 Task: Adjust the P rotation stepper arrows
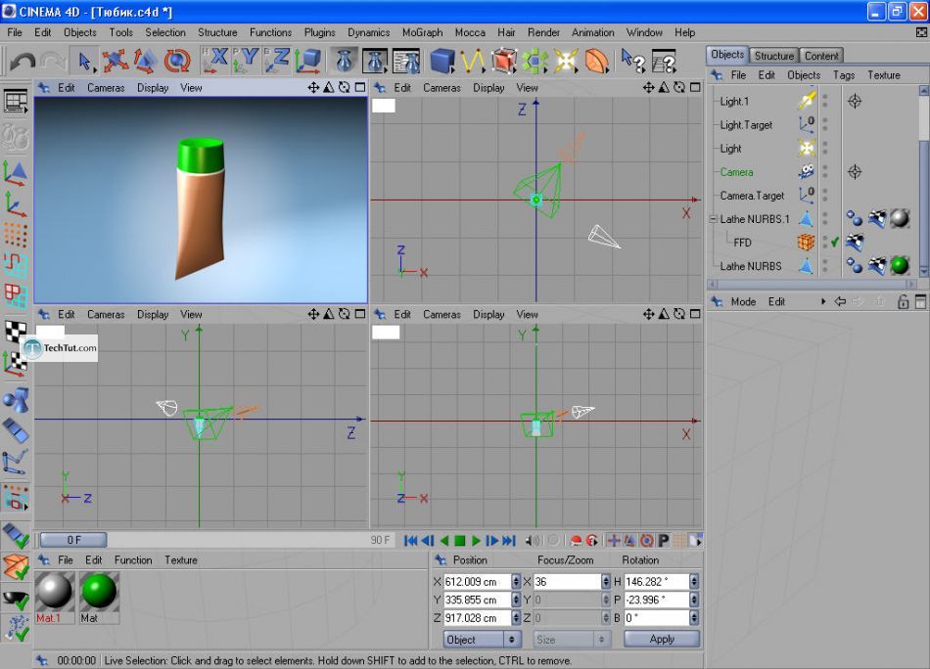pos(694,600)
